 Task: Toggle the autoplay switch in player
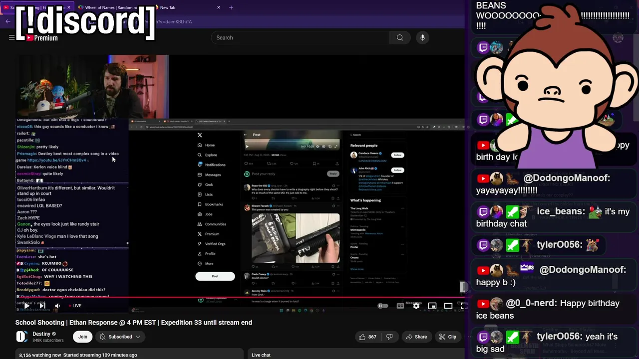[x=383, y=306]
